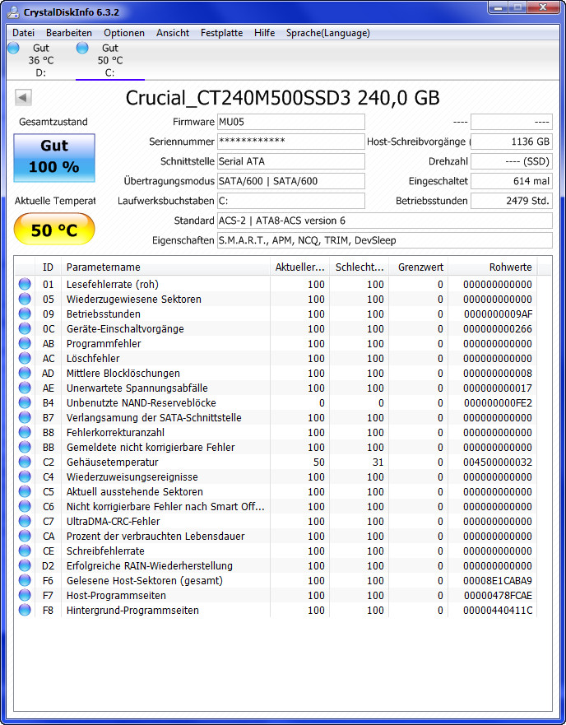
Task: Click the Eingeschaltet value 614 mal
Action: click(x=512, y=181)
